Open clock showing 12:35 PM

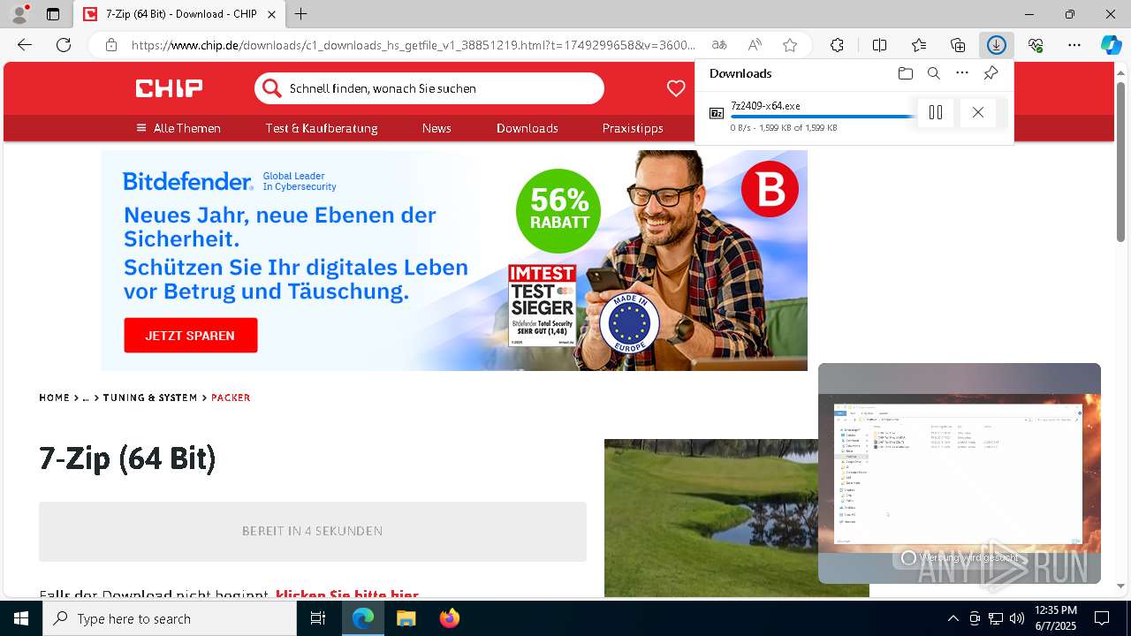(1055, 618)
